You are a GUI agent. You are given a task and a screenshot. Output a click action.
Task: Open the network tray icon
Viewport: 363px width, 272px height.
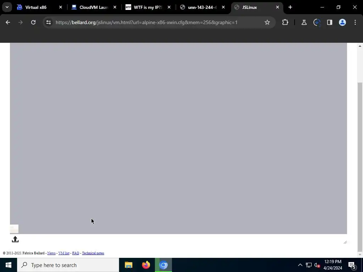(x=309, y=265)
